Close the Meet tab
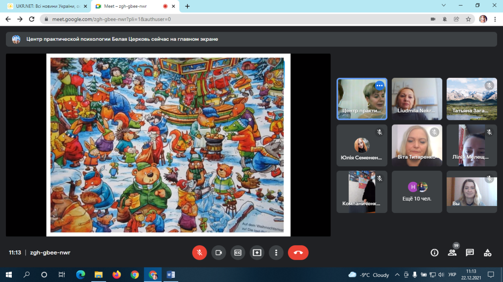503x282 pixels. pos(174,6)
